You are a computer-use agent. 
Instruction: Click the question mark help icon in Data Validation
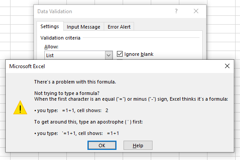[176, 11]
